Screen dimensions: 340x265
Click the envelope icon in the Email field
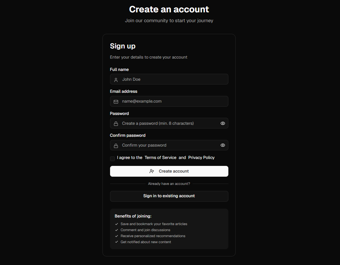pos(116,101)
